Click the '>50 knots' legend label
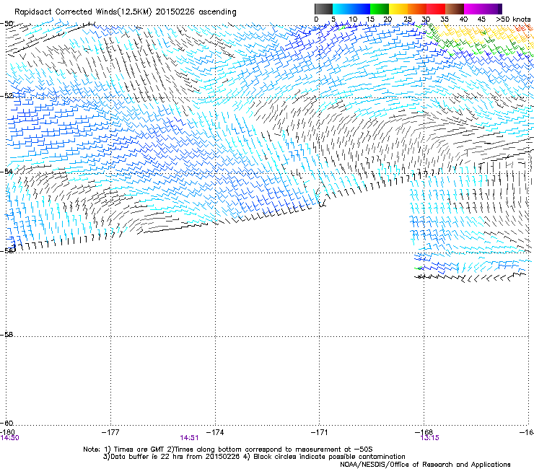534x469 pixels. [513, 19]
